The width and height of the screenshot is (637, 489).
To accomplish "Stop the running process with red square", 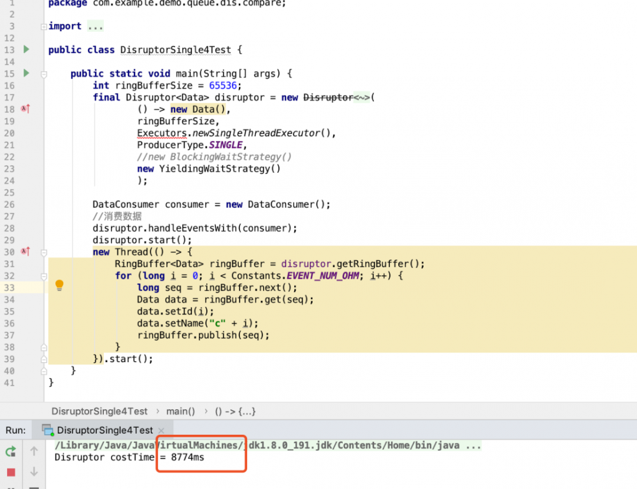I will [x=11, y=472].
